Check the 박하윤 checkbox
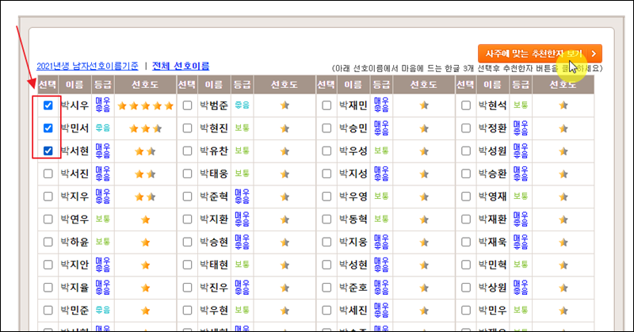This screenshot has height=332, width=634. (48, 242)
